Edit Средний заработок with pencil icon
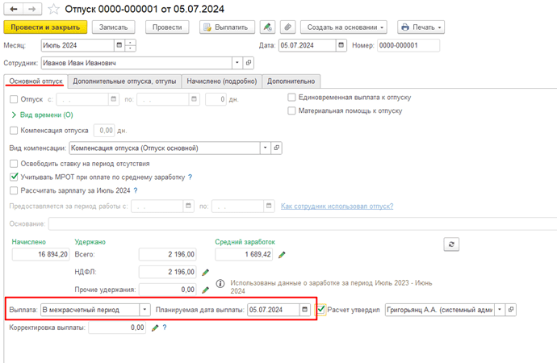Viewport: 557px width, 363px height. click(x=282, y=254)
